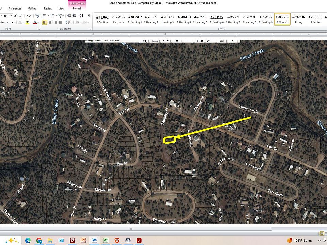The height and width of the screenshot is (245, 327).
Task: Click the Sort icon
Action: pos(81,16)
